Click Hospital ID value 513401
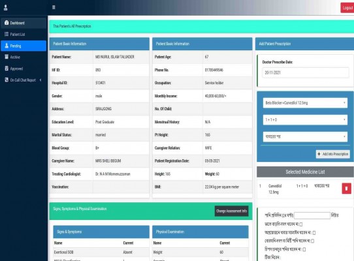Viewport: 354px width, 261px height. tap(100, 83)
